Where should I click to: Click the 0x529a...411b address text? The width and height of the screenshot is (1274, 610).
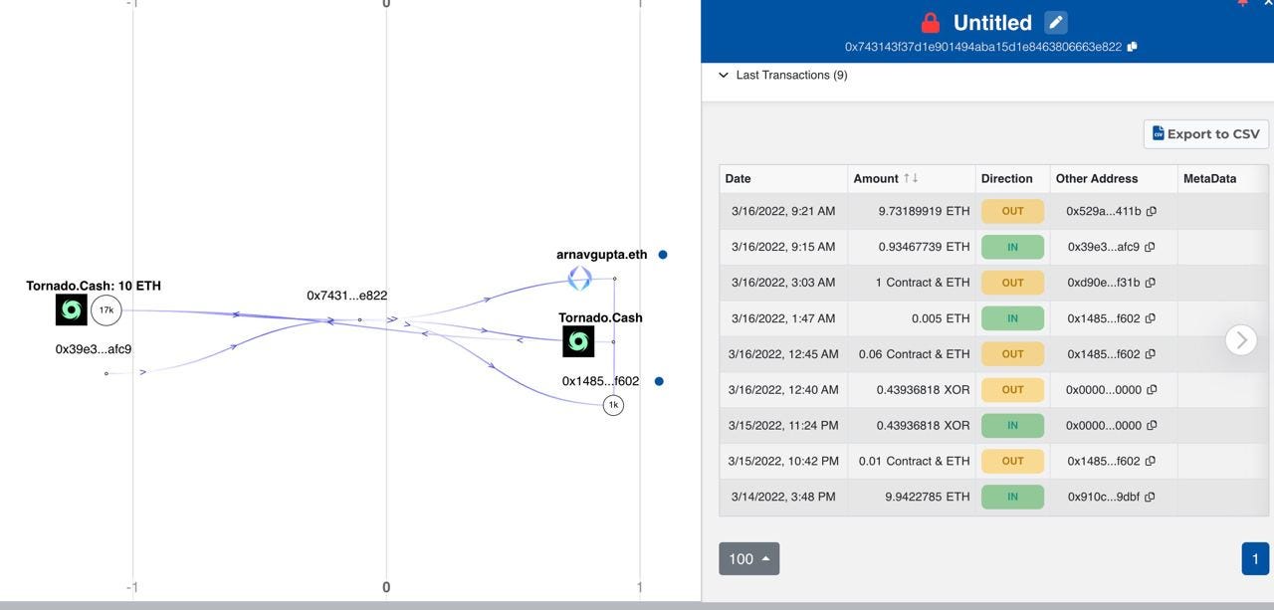pyautogui.click(x=1104, y=211)
